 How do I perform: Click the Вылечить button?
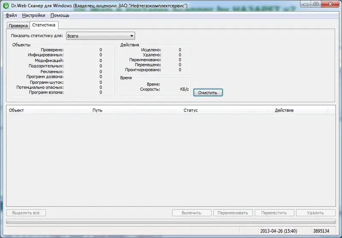[x=192, y=213]
